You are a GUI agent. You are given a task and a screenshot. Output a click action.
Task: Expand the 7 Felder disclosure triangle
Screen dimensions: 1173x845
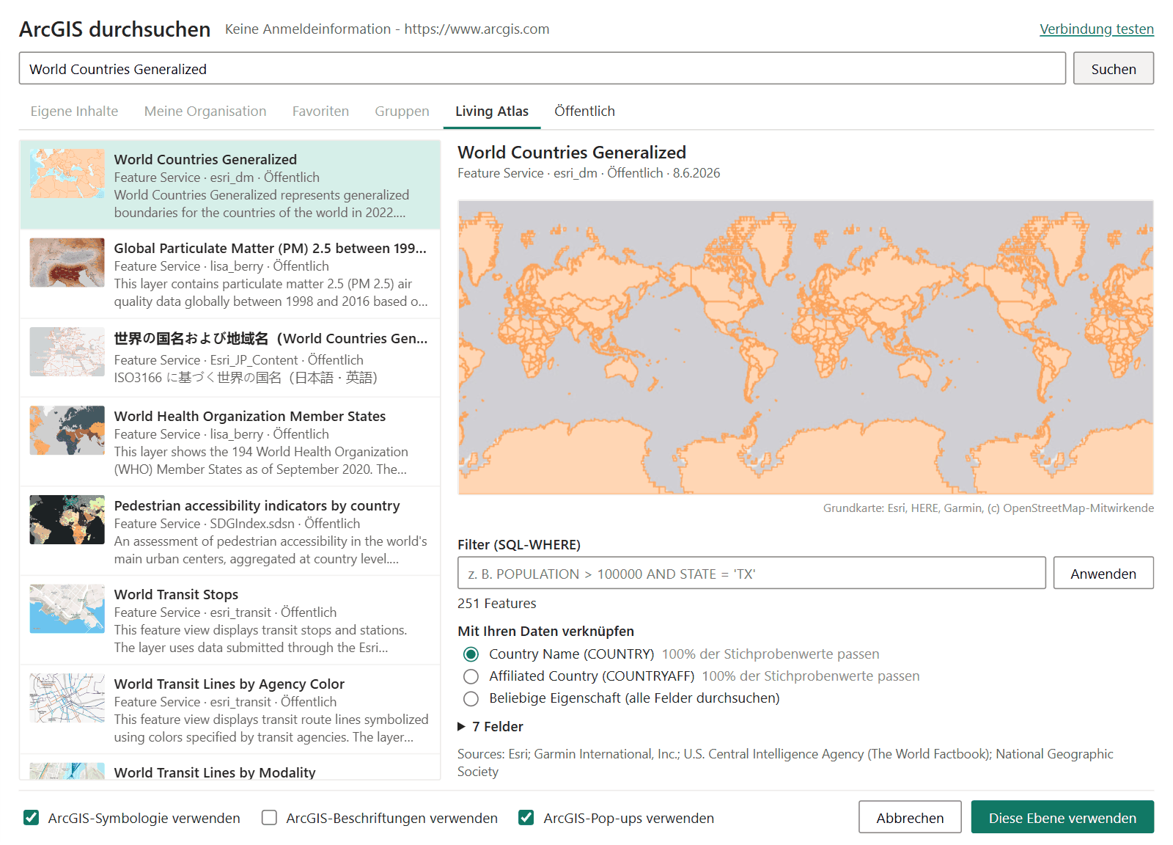pos(462,726)
